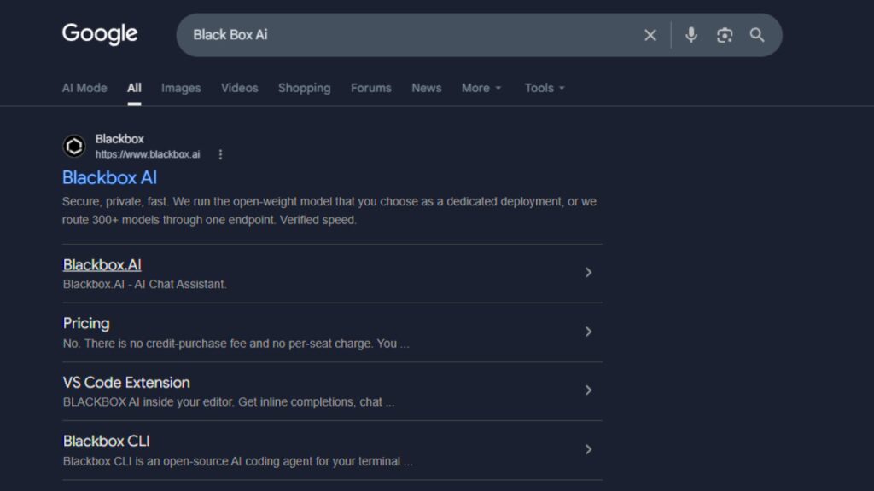Start voice search with the microphone icon
This screenshot has width=874, height=491.
(691, 35)
